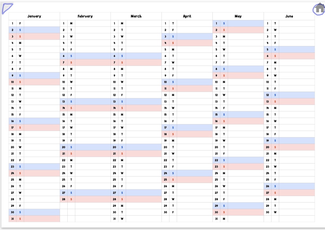Image resolution: width=325 pixels, height=230 pixels.
Task: Click the June 12 Saturday row
Action: pos(297,95)
